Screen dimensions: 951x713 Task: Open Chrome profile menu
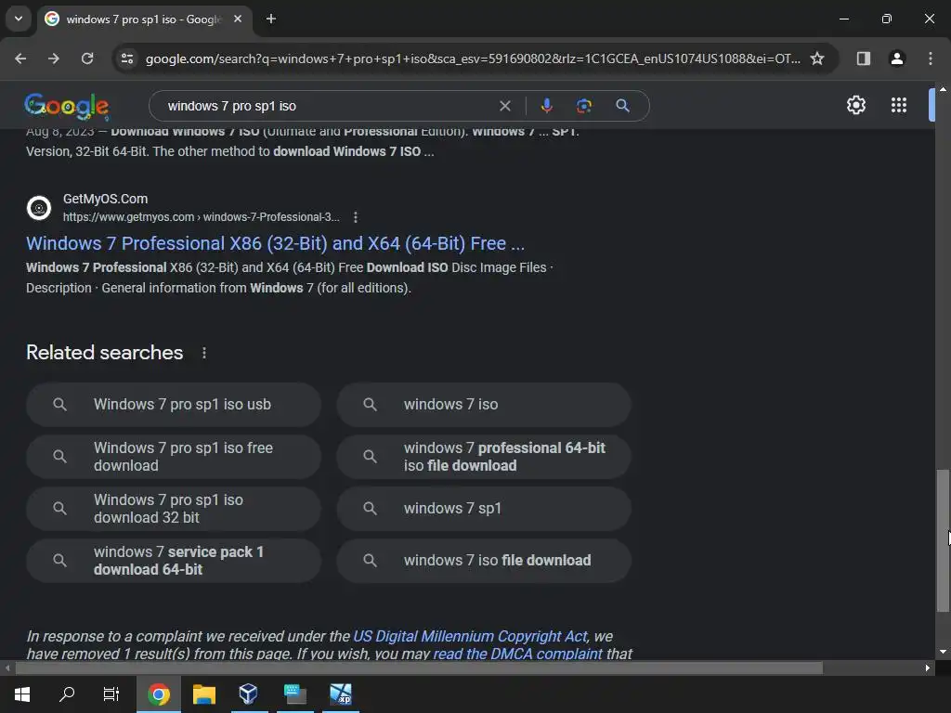tap(897, 58)
